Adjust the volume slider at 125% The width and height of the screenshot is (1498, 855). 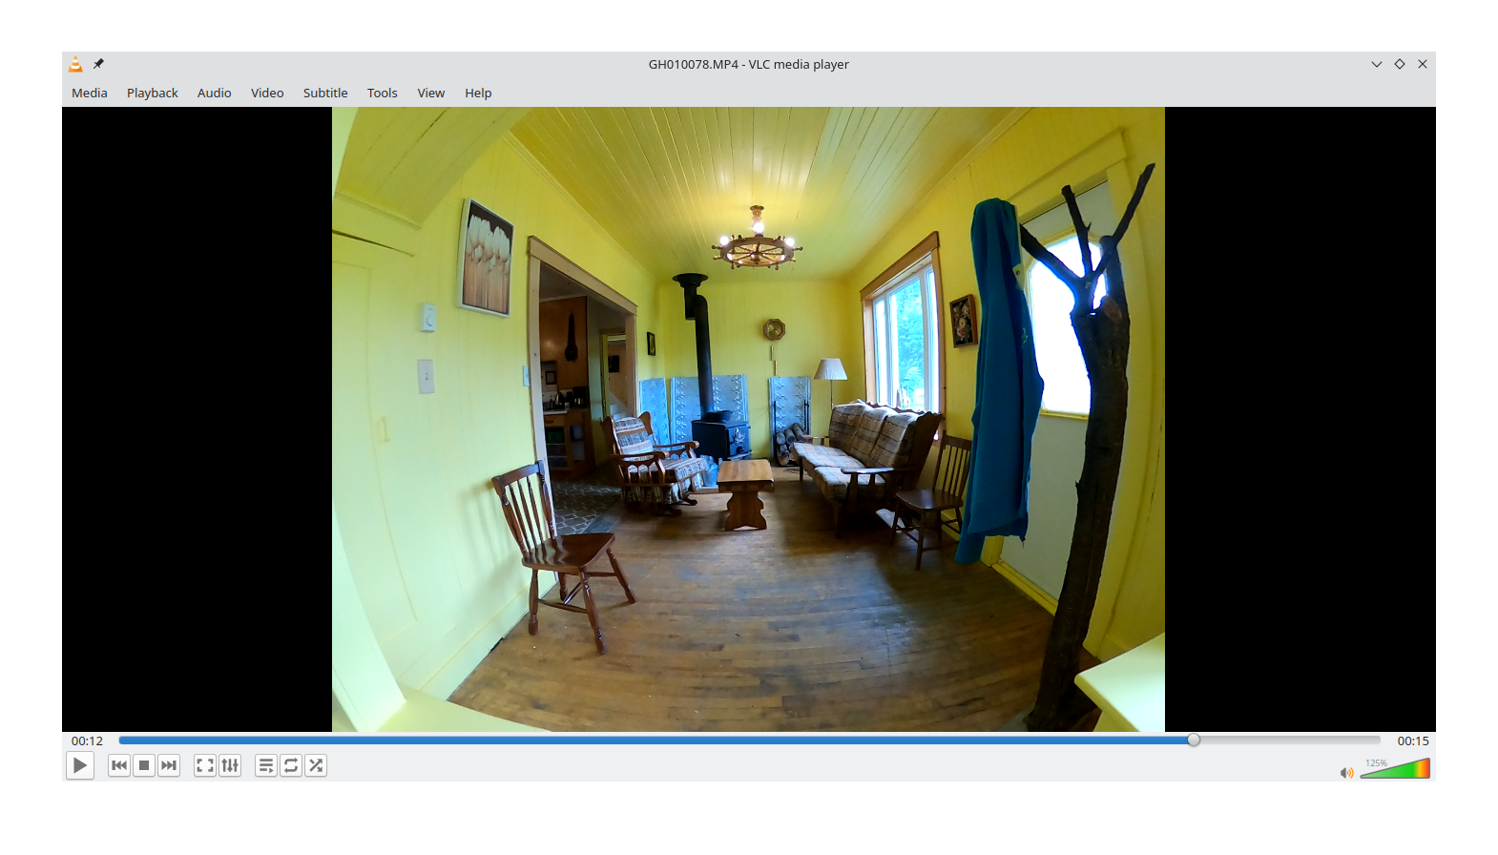tap(1395, 768)
